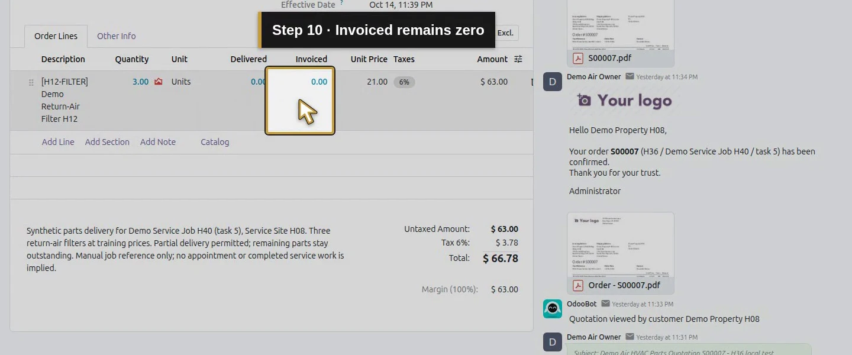Click the D avatar of the 11:31 PM message
852x355 pixels.
pos(553,342)
